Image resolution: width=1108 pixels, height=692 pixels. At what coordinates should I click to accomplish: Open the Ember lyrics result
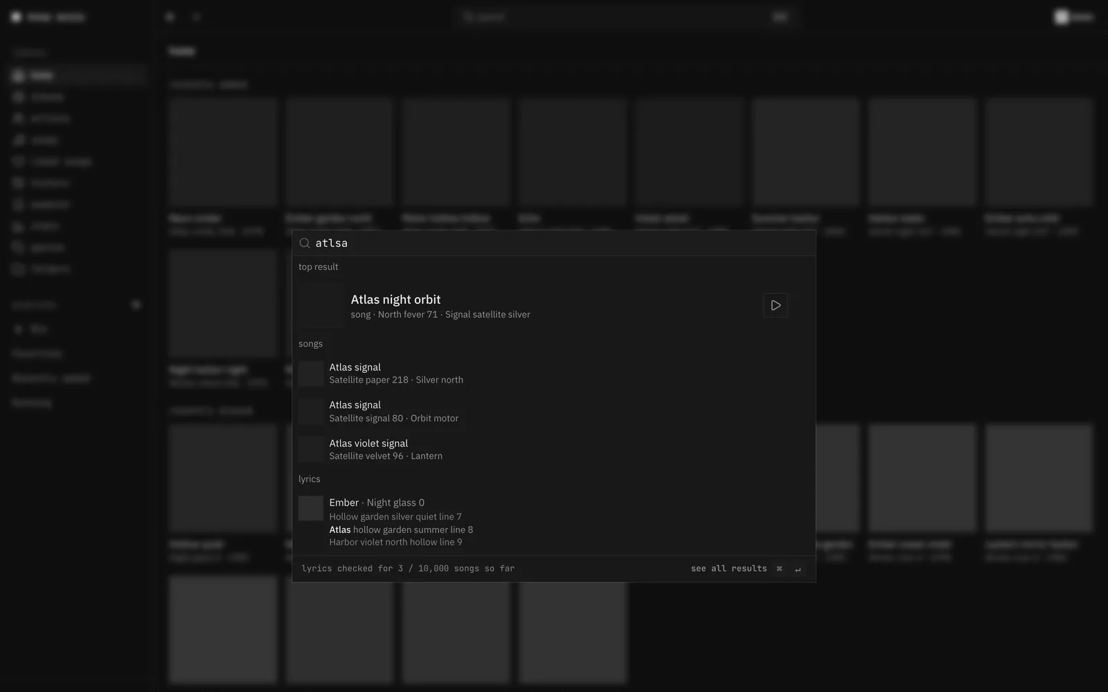tap(554, 522)
